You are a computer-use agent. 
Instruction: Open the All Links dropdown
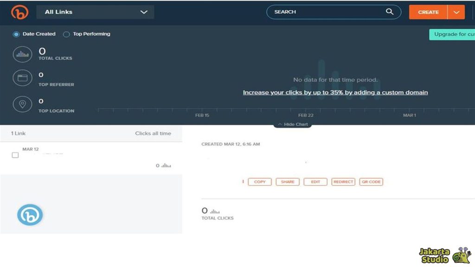point(95,12)
